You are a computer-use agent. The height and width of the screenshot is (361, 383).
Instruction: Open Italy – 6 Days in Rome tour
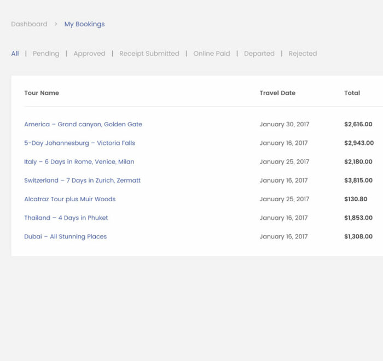(79, 162)
